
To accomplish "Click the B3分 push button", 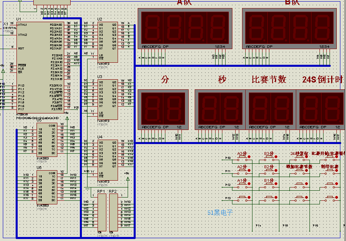I will [269, 157].
